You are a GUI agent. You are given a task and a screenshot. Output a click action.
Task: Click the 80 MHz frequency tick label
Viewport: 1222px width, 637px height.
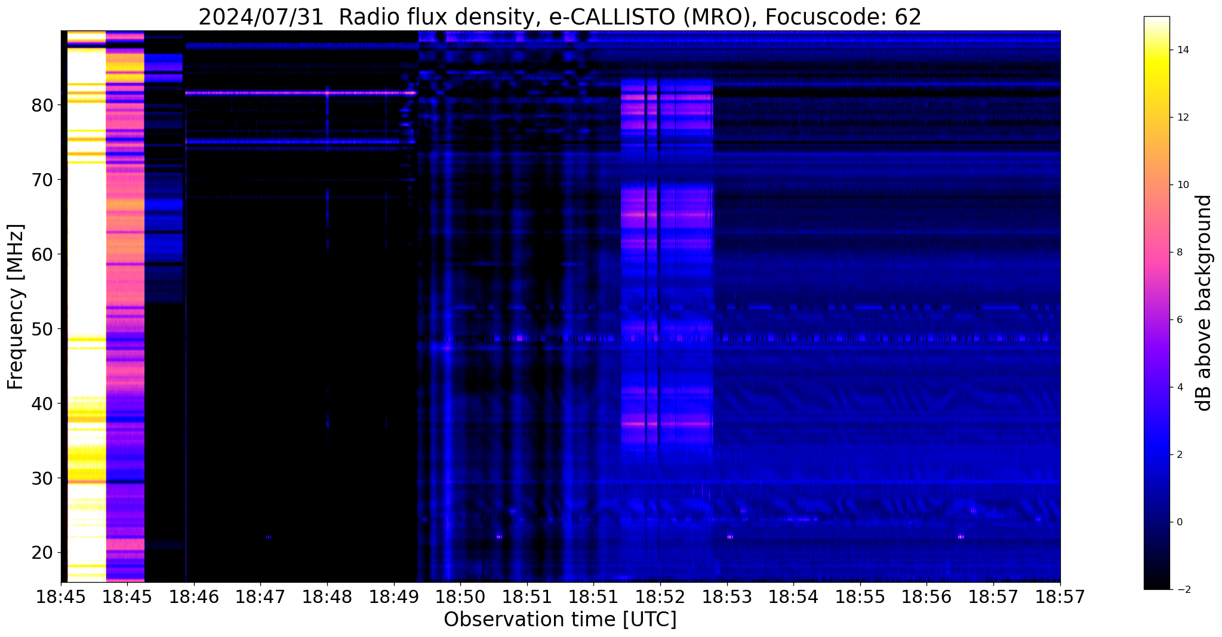pyautogui.click(x=42, y=105)
